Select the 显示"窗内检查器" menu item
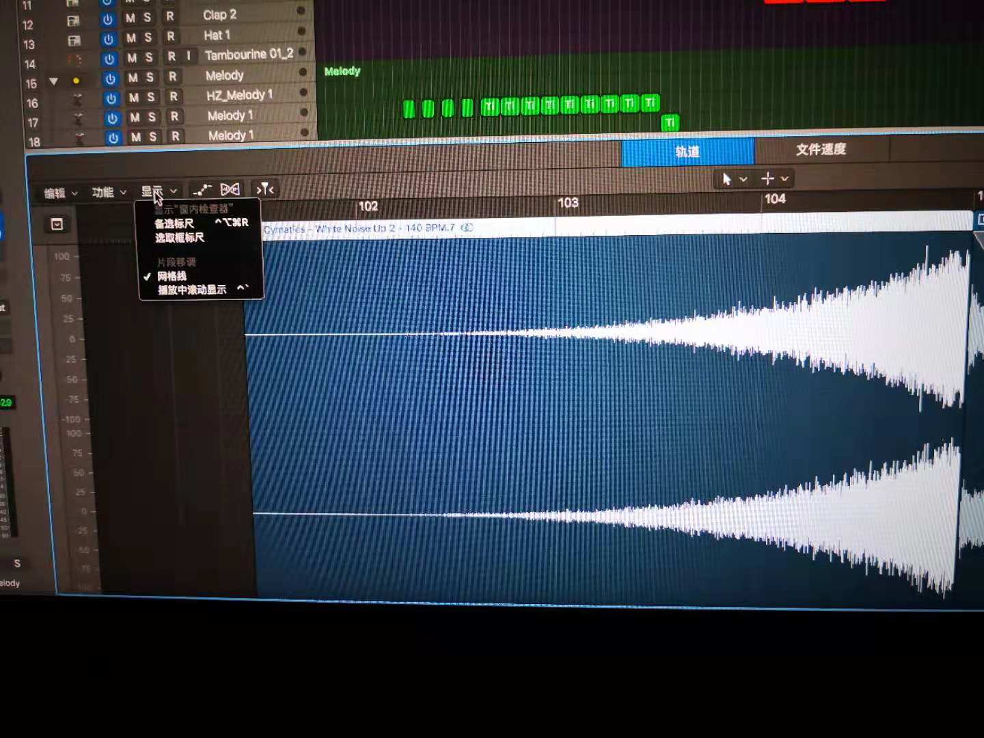 click(x=200, y=209)
